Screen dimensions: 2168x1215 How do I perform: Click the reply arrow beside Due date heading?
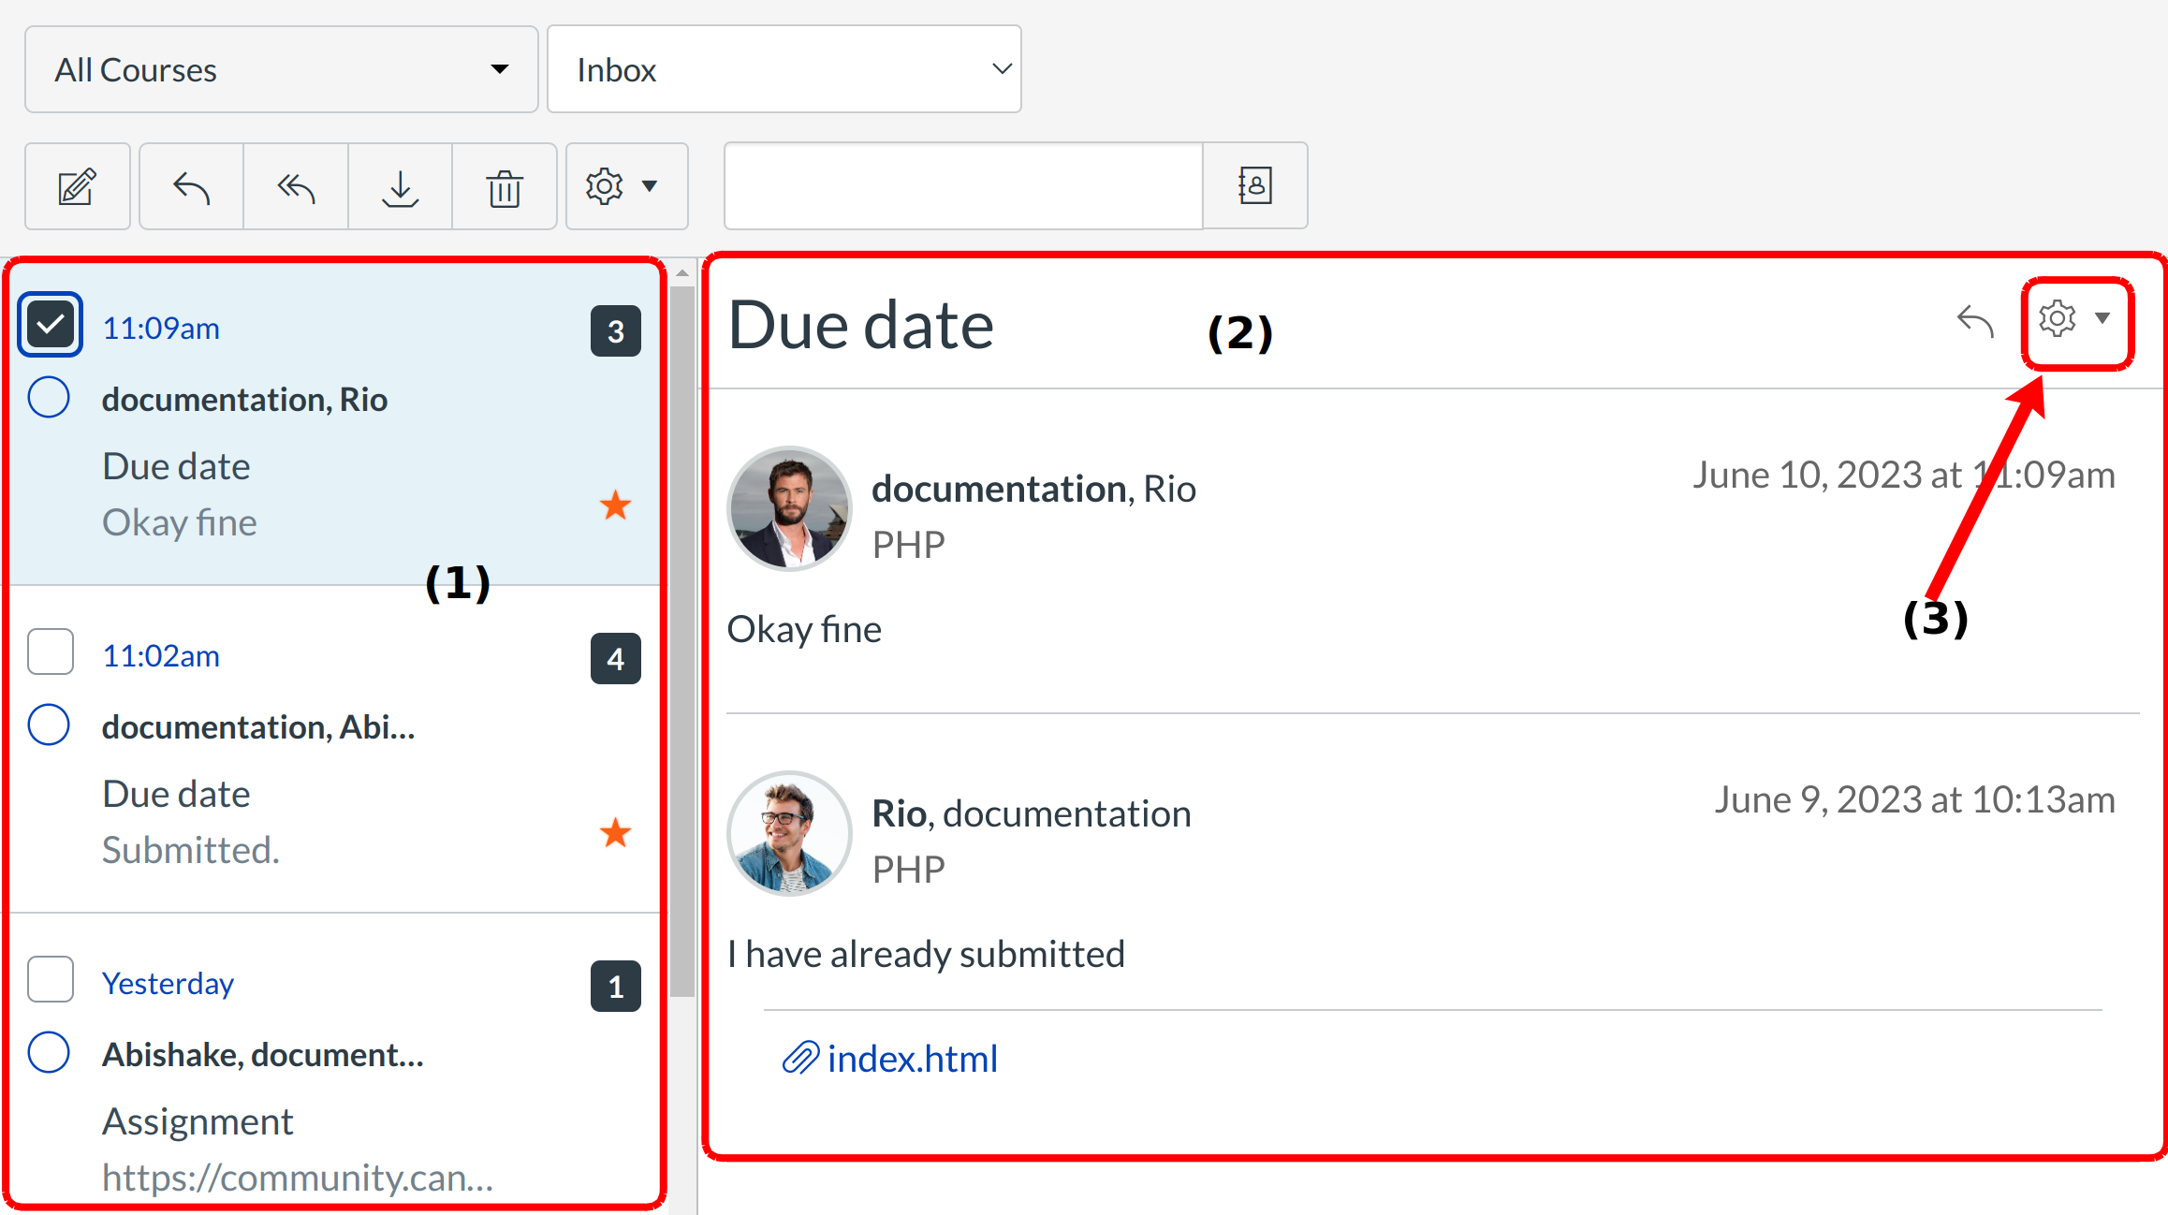[x=1975, y=321]
